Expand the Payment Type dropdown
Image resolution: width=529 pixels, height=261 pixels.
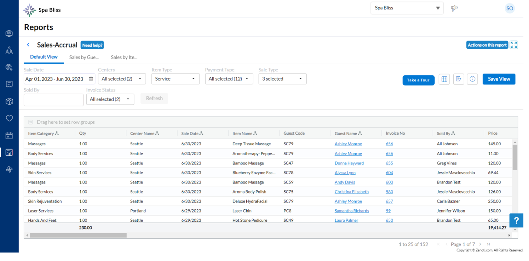pyautogui.click(x=229, y=79)
